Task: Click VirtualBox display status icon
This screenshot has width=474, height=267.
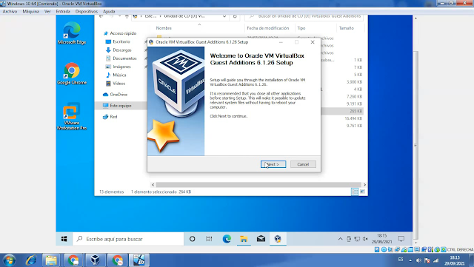Action: [x=417, y=249]
